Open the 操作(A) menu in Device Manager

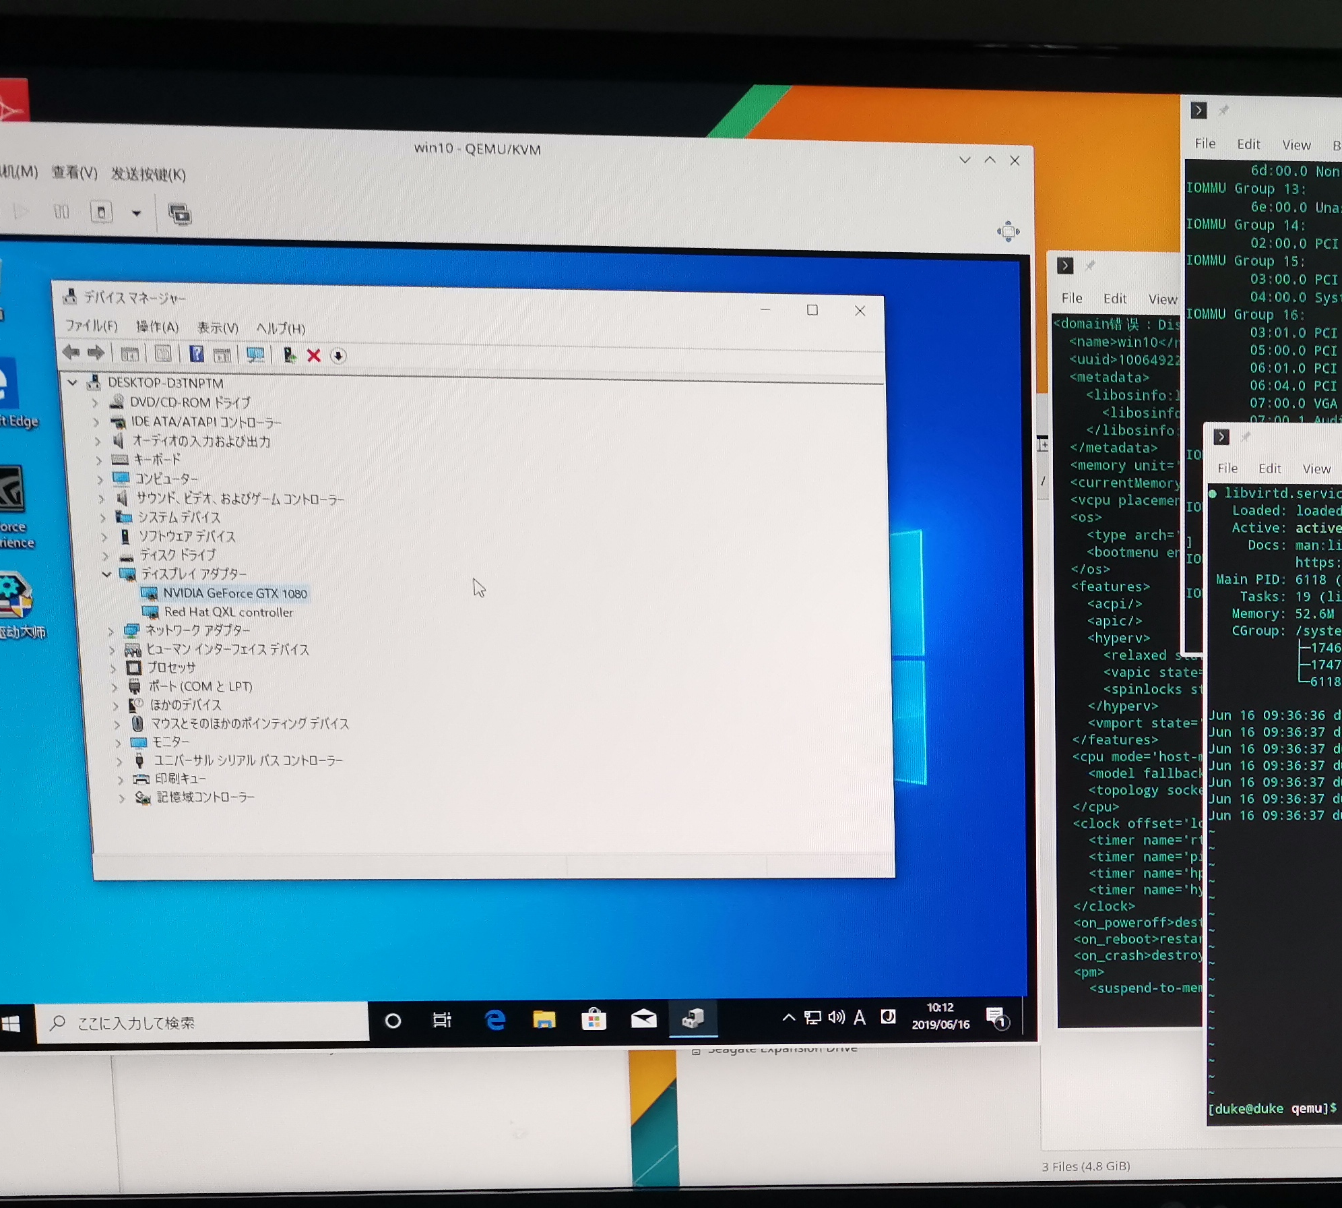[157, 327]
